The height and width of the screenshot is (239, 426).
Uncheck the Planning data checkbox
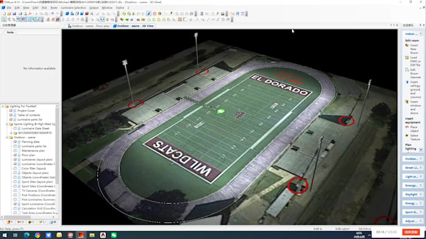15,142
